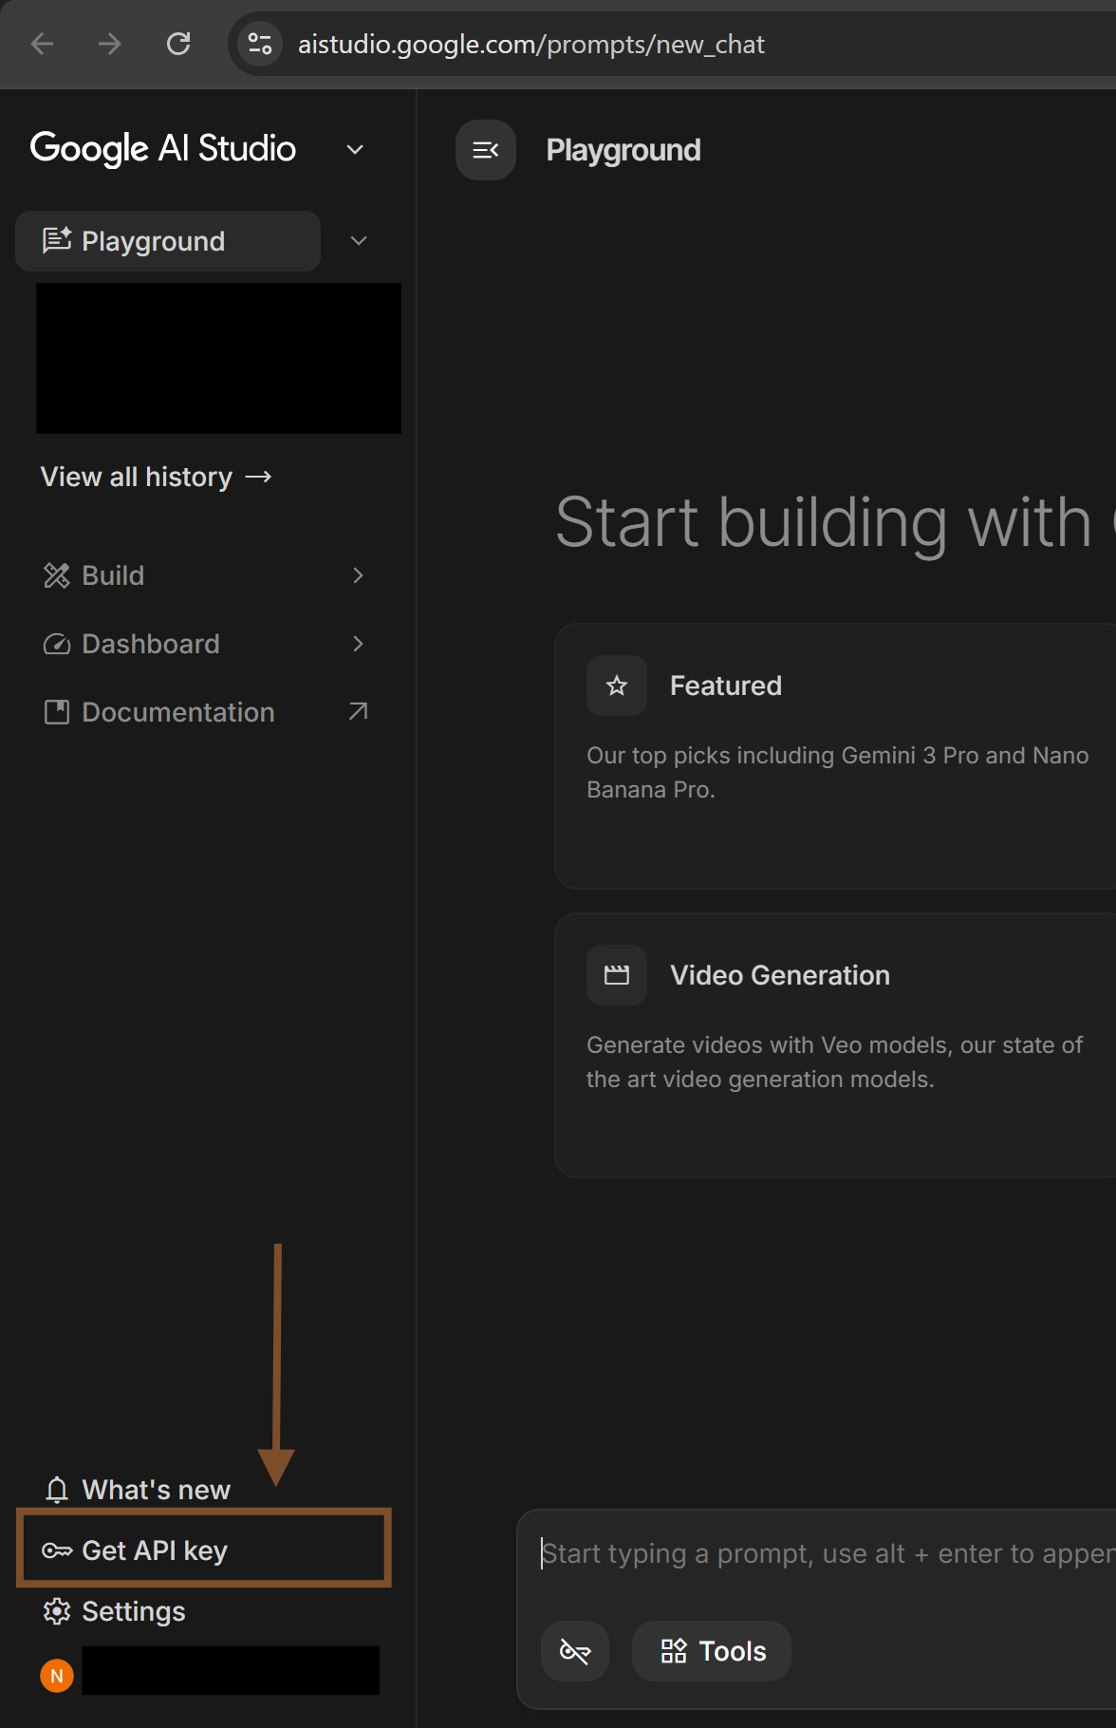This screenshot has width=1116, height=1728.
Task: Open Settings in the sidebar
Action: (x=115, y=1611)
